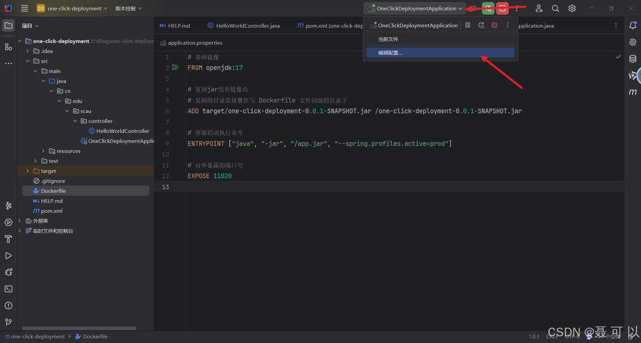
Task: Open the Terminal tool window
Action: tap(8, 289)
